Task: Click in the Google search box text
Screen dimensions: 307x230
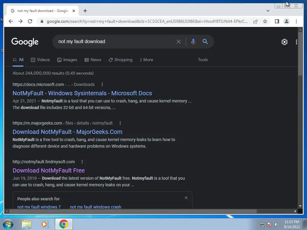Action: click(82, 41)
